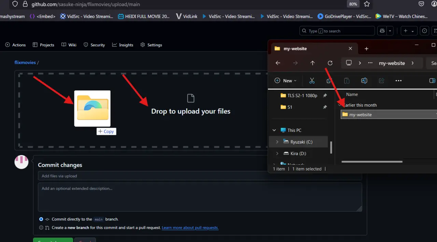The width and height of the screenshot is (437, 242).
Task: Select 'Commit directly to the main branch' radio
Action: (41, 219)
